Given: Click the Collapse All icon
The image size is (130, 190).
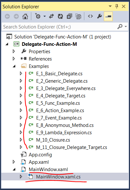Looking at the screenshot, I should pos(69,16).
